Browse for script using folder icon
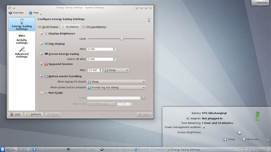This screenshot has width=271, height=152. 144,98
